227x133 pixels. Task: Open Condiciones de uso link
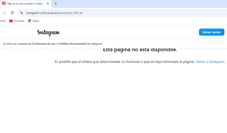click(x=43, y=44)
